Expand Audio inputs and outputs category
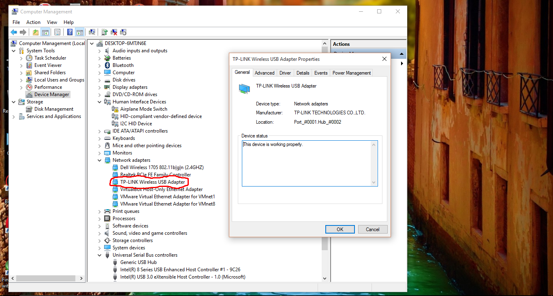Screen dimensions: 553x296 click(x=100, y=51)
